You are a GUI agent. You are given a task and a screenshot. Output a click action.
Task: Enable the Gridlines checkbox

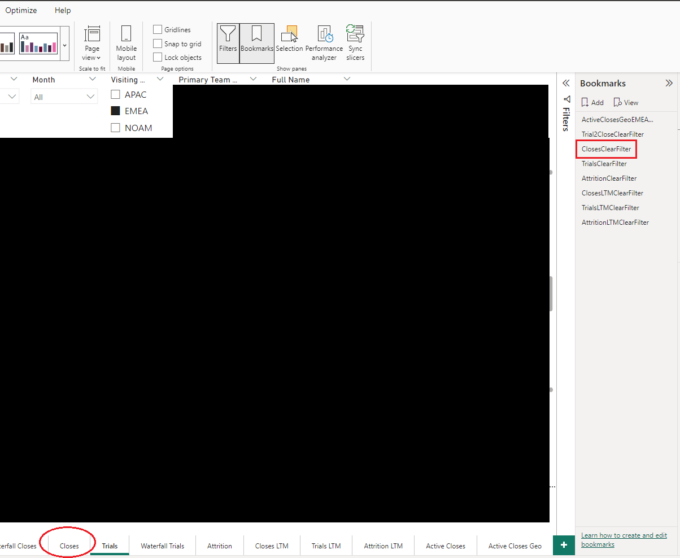pyautogui.click(x=158, y=29)
